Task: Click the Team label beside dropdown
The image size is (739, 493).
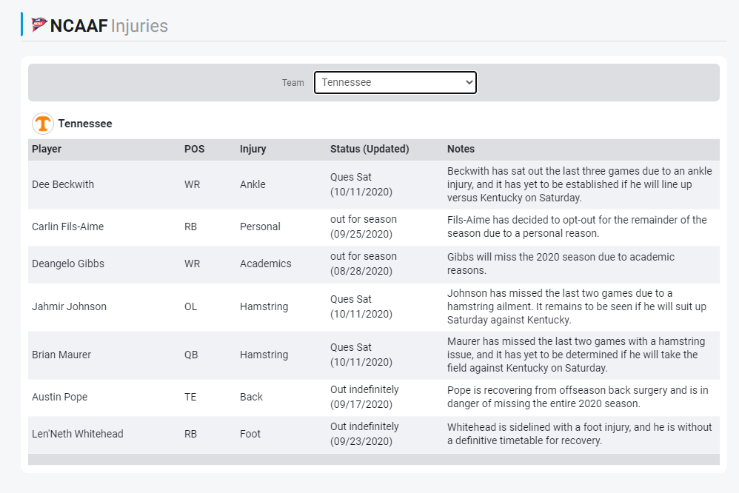Action: (x=292, y=82)
